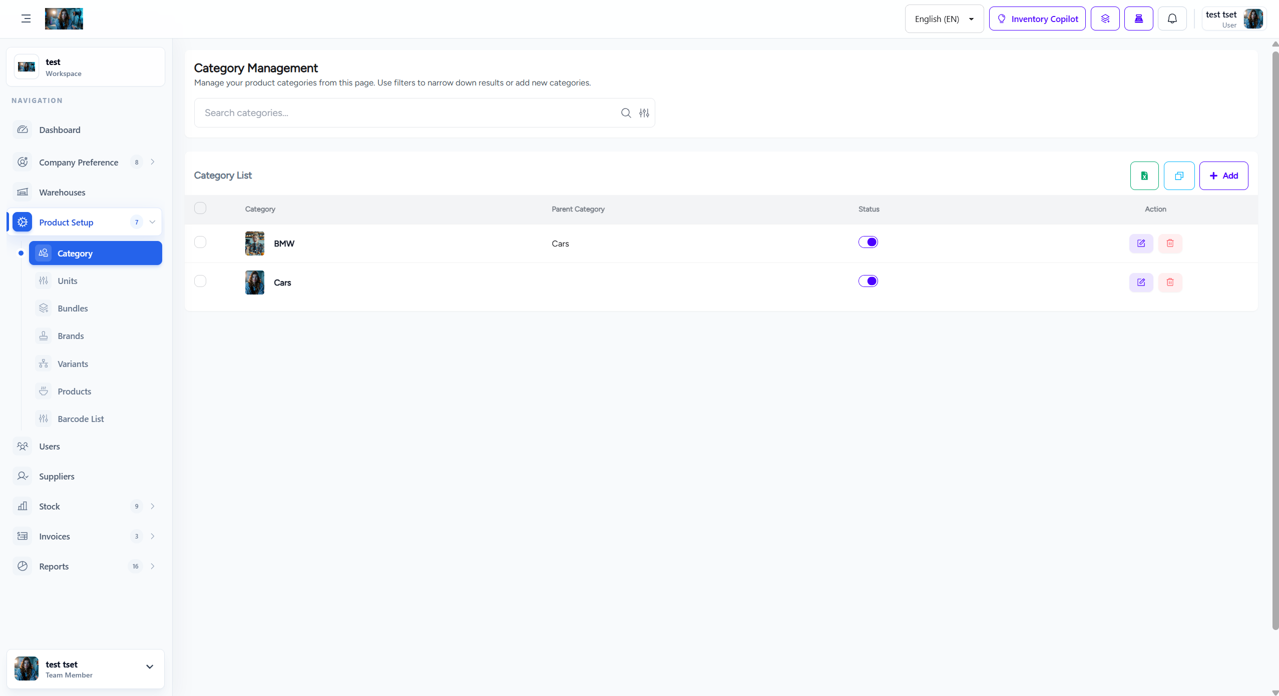The image size is (1279, 696).
Task: Click the layers icon button in header
Action: 1105,19
